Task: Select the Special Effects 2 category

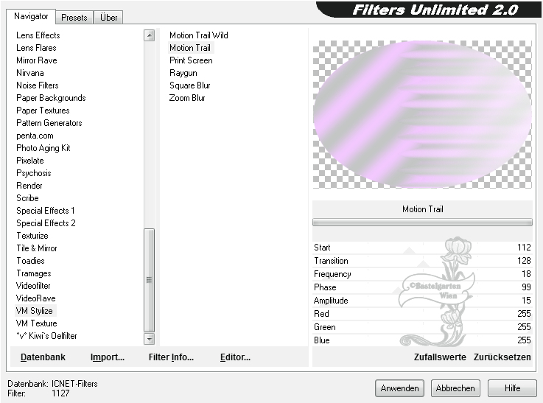Action: coord(46,223)
